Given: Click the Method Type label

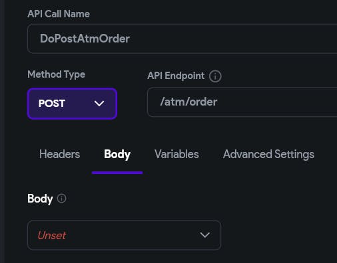Looking at the screenshot, I should click(x=57, y=74).
